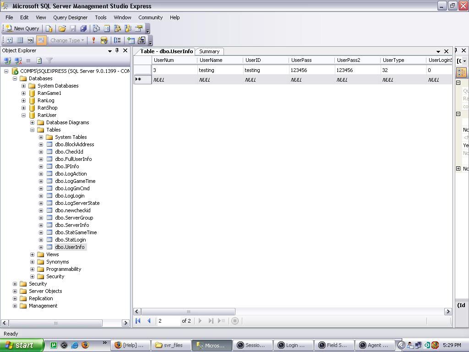The width and height of the screenshot is (469, 352).
Task: Refresh the Object Explorer tree
Action: pyautogui.click(x=39, y=60)
